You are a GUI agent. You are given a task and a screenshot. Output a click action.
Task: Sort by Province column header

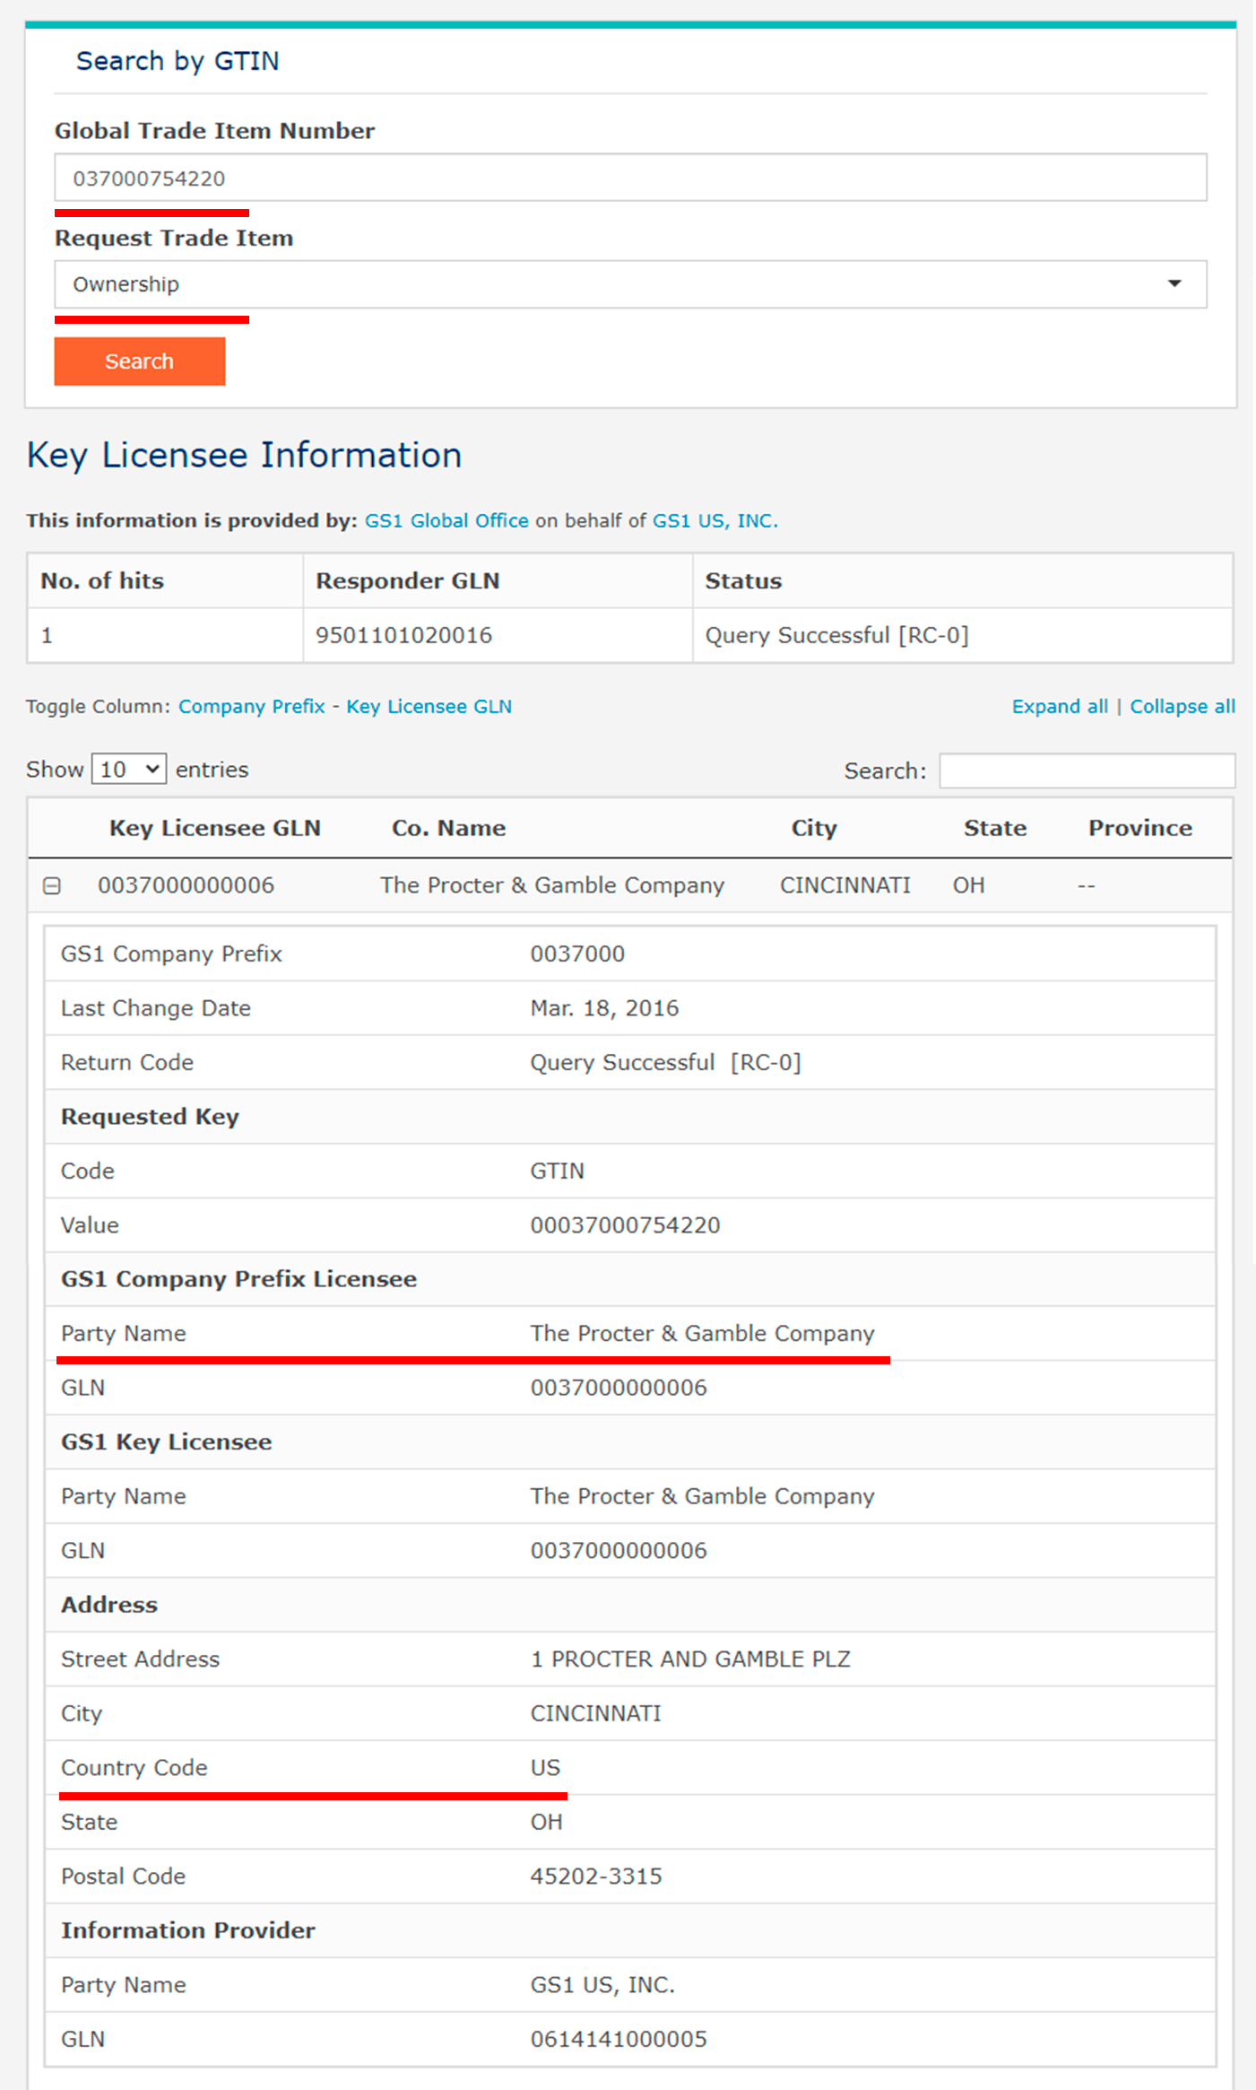[x=1140, y=828]
